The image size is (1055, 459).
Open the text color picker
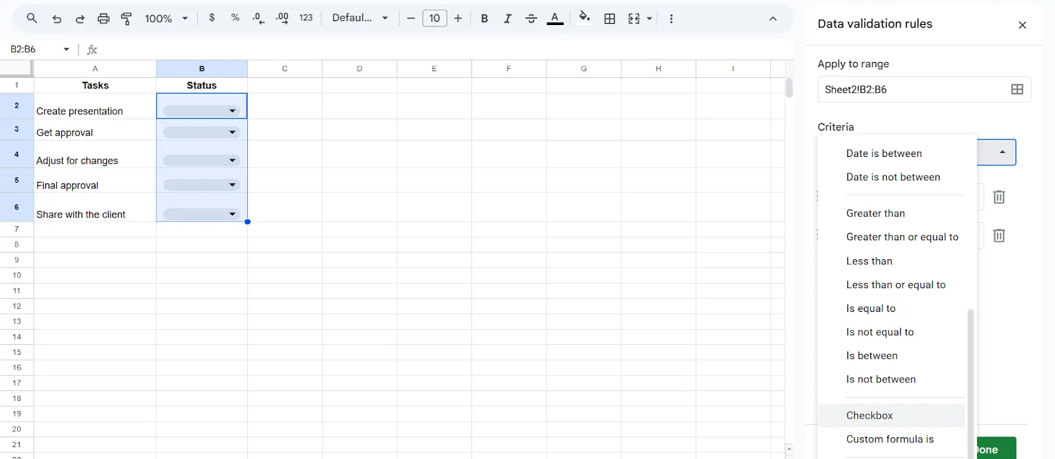pyautogui.click(x=555, y=18)
